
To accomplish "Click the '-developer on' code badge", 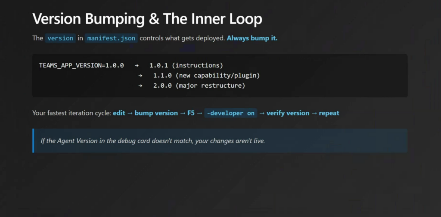I will [x=231, y=113].
